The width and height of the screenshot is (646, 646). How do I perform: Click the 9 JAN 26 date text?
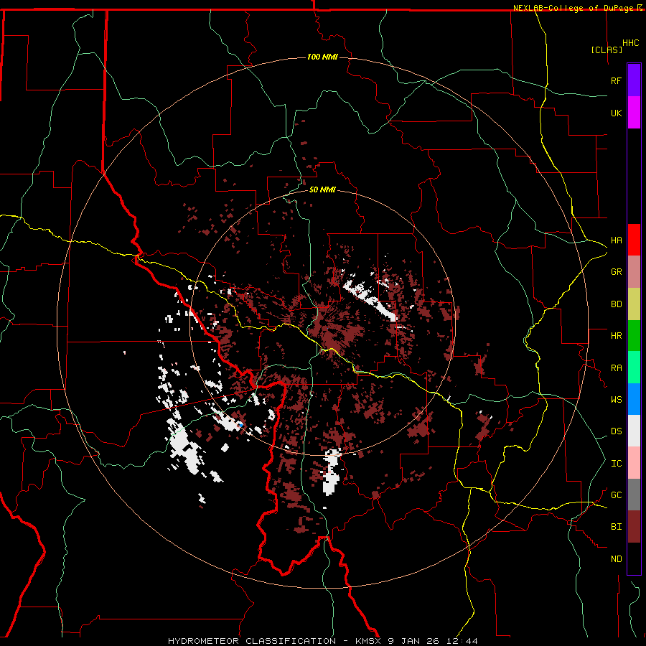(x=414, y=641)
